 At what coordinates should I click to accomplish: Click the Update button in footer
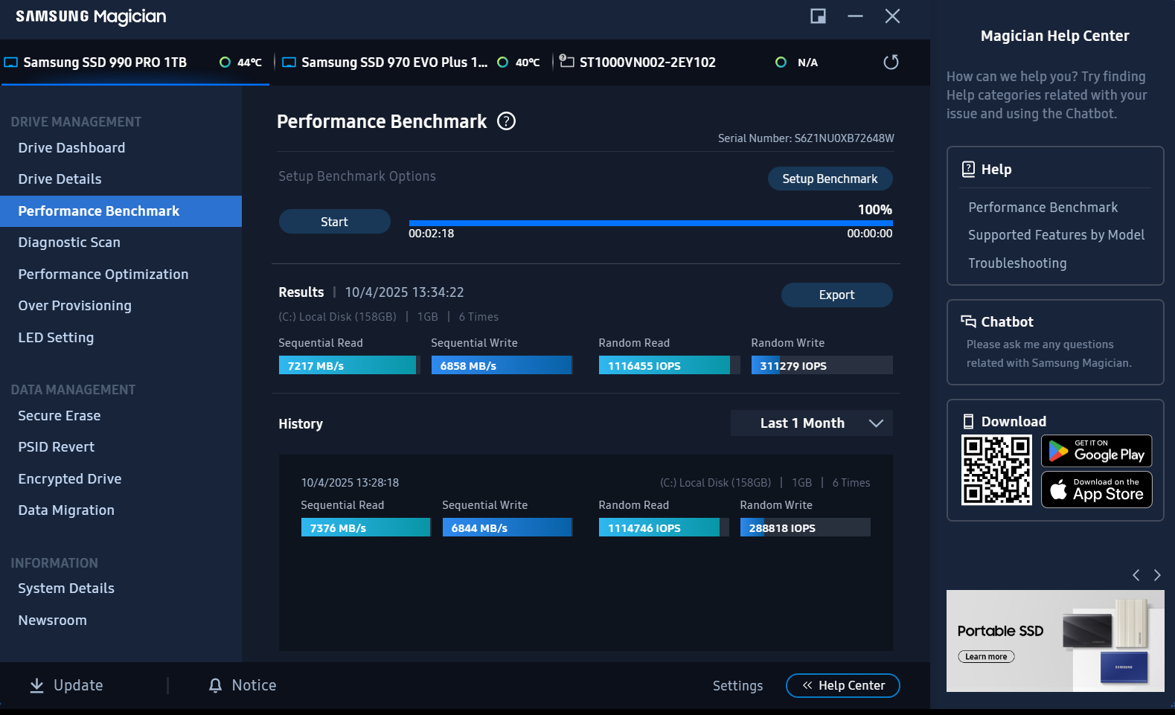click(66, 685)
